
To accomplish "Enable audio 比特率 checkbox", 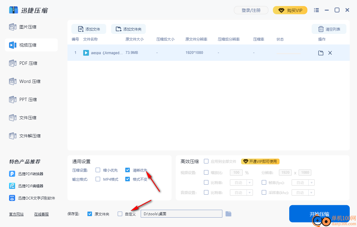I will (x=206, y=192).
